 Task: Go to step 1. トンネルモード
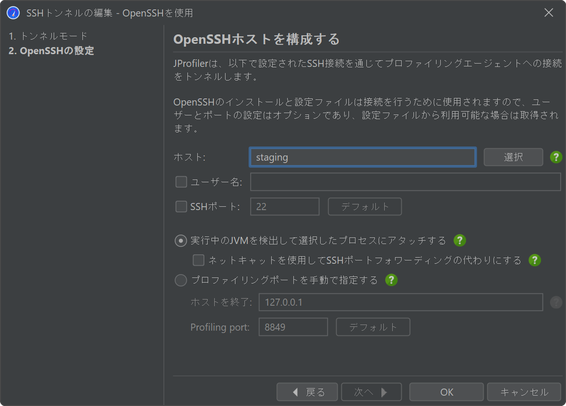coord(48,36)
